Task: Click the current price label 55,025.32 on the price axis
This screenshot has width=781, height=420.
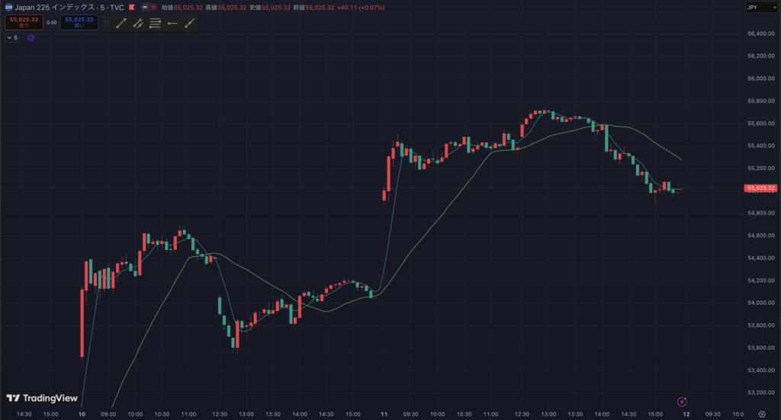Action: (x=761, y=188)
